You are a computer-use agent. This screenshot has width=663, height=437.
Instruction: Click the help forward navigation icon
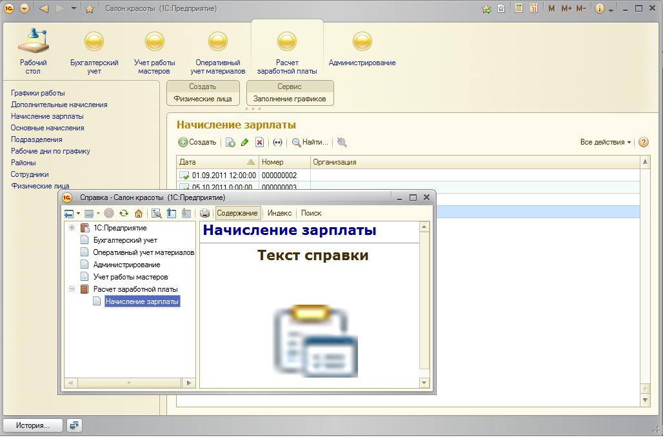[89, 213]
